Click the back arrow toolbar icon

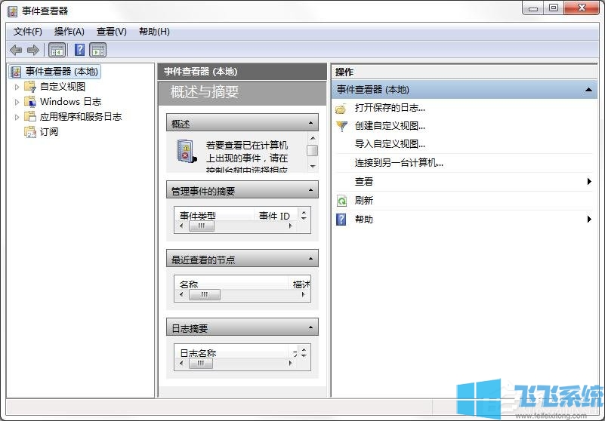15,50
